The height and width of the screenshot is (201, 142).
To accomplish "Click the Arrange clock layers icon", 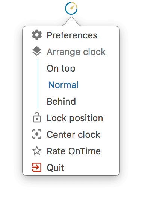I will (x=37, y=51).
